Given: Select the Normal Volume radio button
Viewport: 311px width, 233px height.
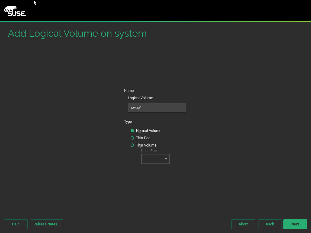Looking at the screenshot, I should click(x=132, y=131).
